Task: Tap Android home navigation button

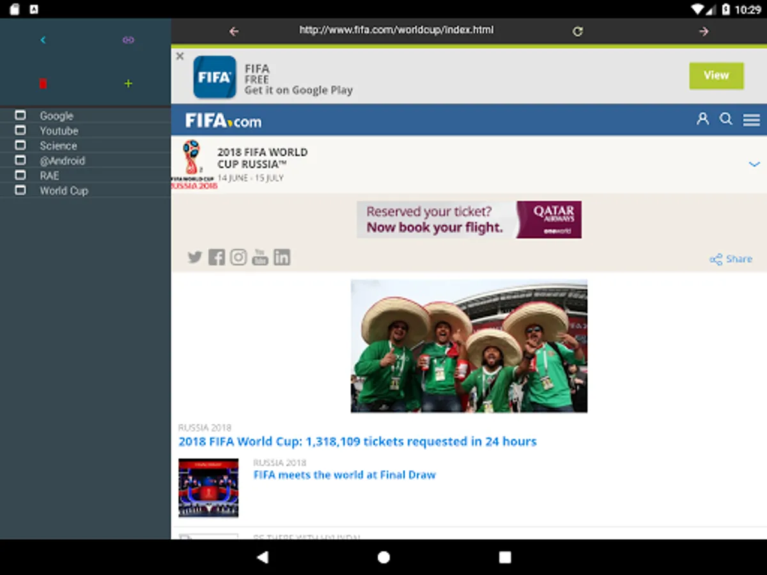Action: (x=383, y=557)
